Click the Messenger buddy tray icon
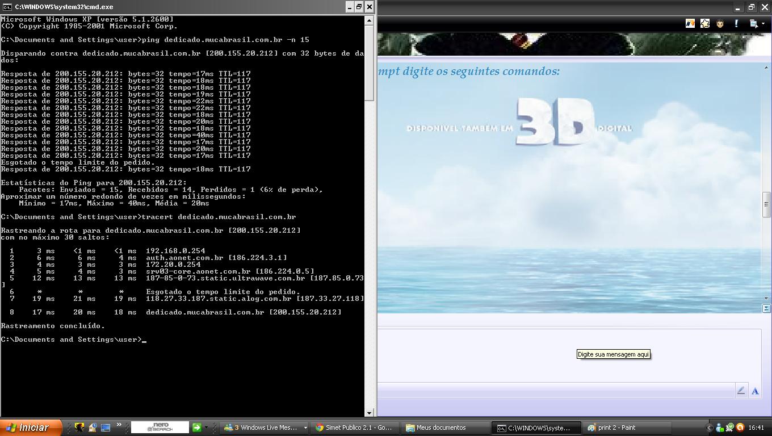The image size is (772, 436). pyautogui.click(x=720, y=427)
